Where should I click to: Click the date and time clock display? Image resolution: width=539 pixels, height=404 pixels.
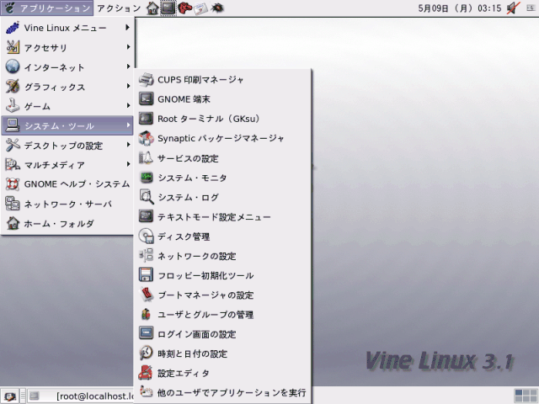pos(460,8)
